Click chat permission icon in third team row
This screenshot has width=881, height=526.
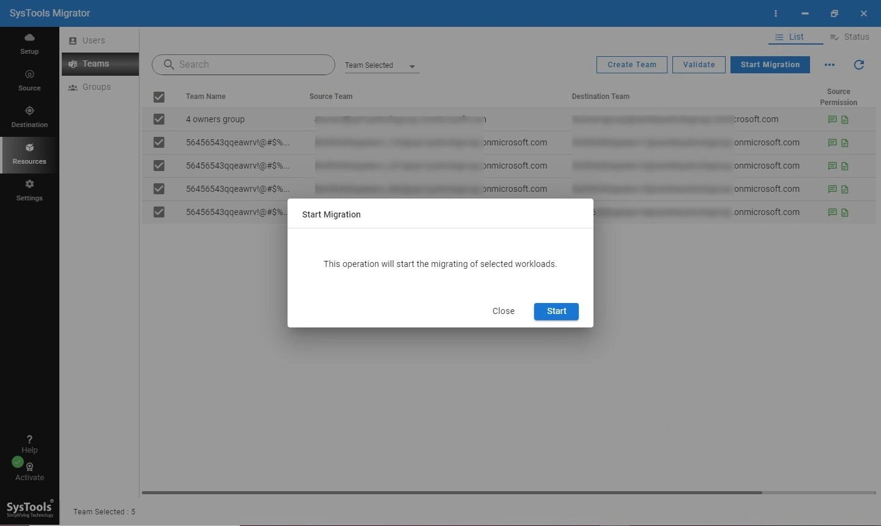[832, 166]
